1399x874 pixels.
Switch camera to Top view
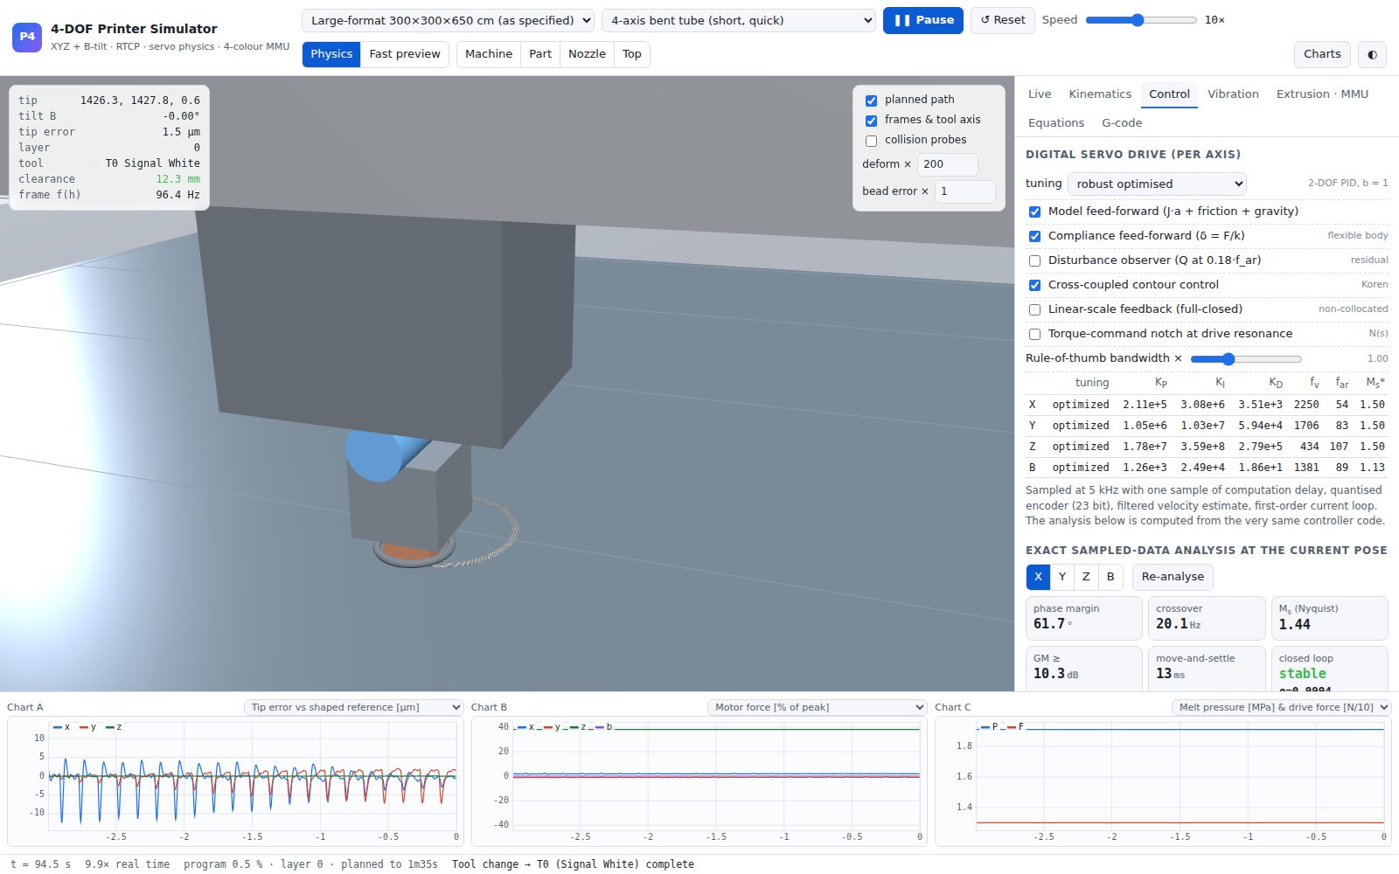[632, 54]
